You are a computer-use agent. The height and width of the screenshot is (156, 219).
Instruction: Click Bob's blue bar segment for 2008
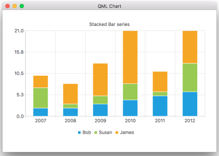click(70, 112)
